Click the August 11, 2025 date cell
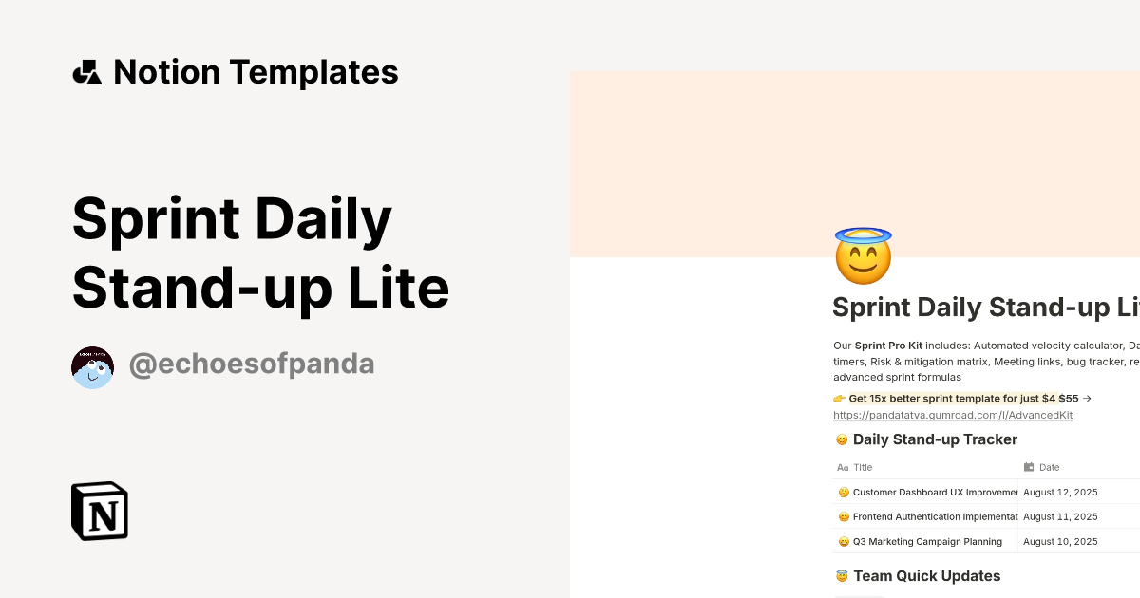Image resolution: width=1140 pixels, height=598 pixels. (1062, 516)
